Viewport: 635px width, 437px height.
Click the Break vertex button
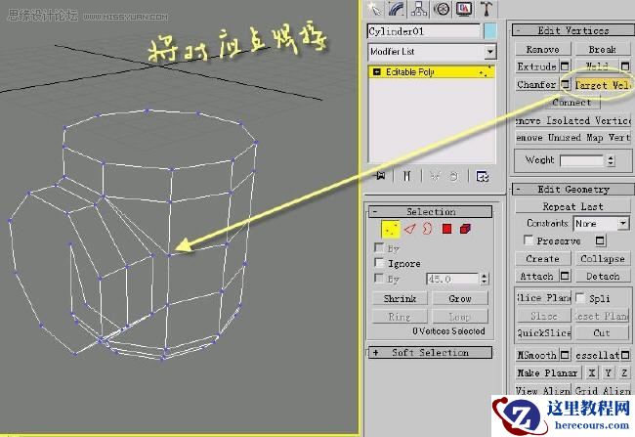pyautogui.click(x=602, y=50)
